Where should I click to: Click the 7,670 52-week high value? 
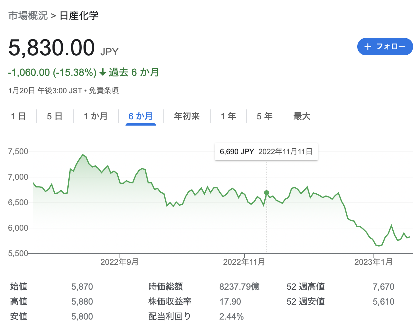(384, 287)
